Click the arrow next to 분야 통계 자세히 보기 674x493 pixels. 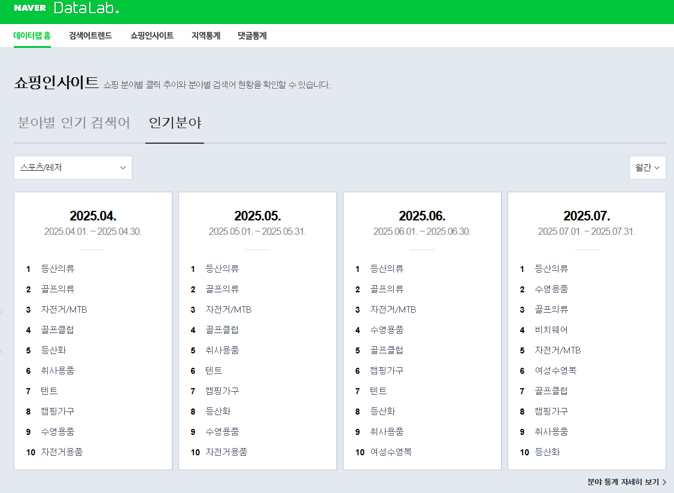tap(664, 482)
